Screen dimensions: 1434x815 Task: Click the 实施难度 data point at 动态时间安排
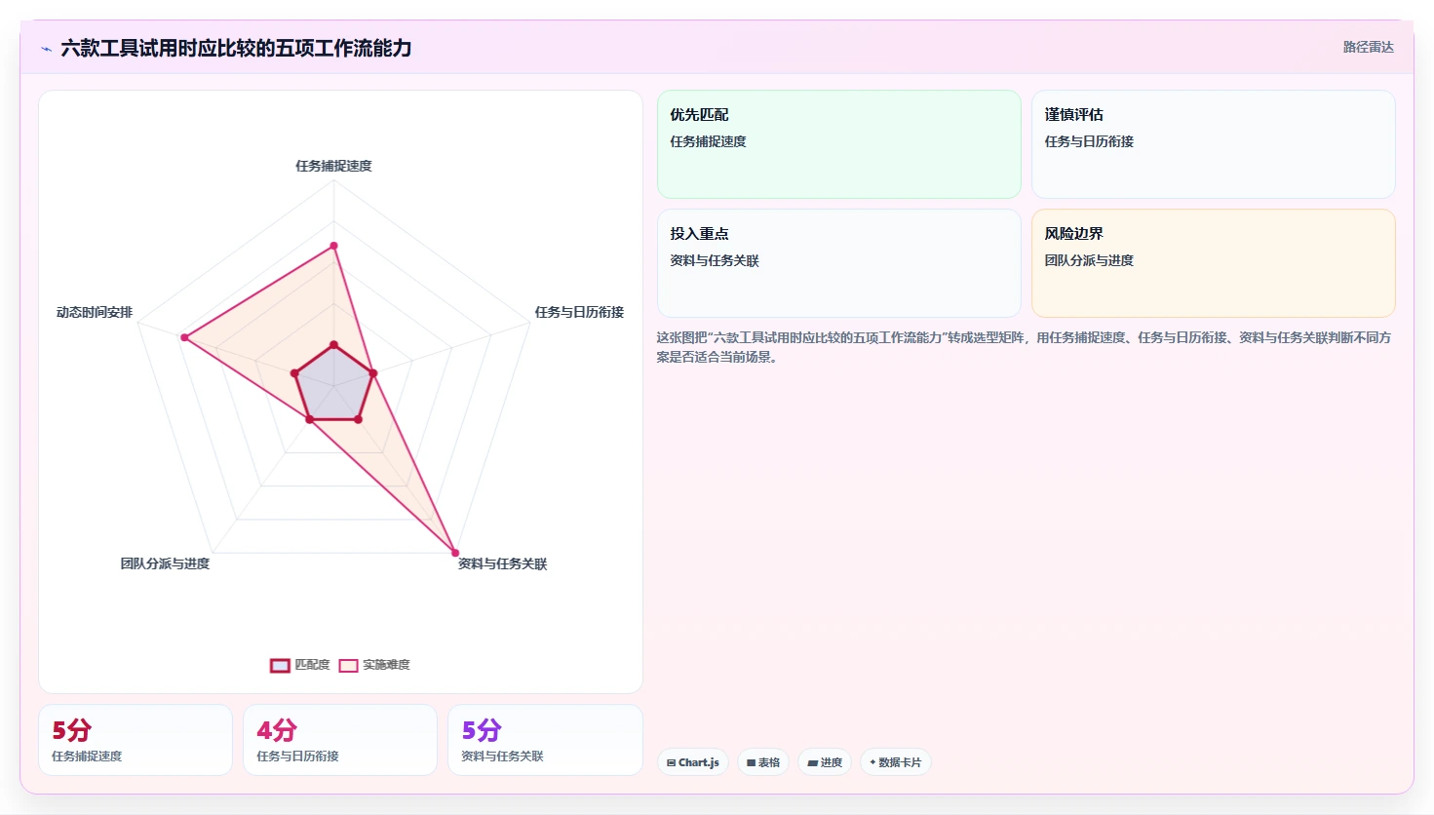click(x=184, y=337)
